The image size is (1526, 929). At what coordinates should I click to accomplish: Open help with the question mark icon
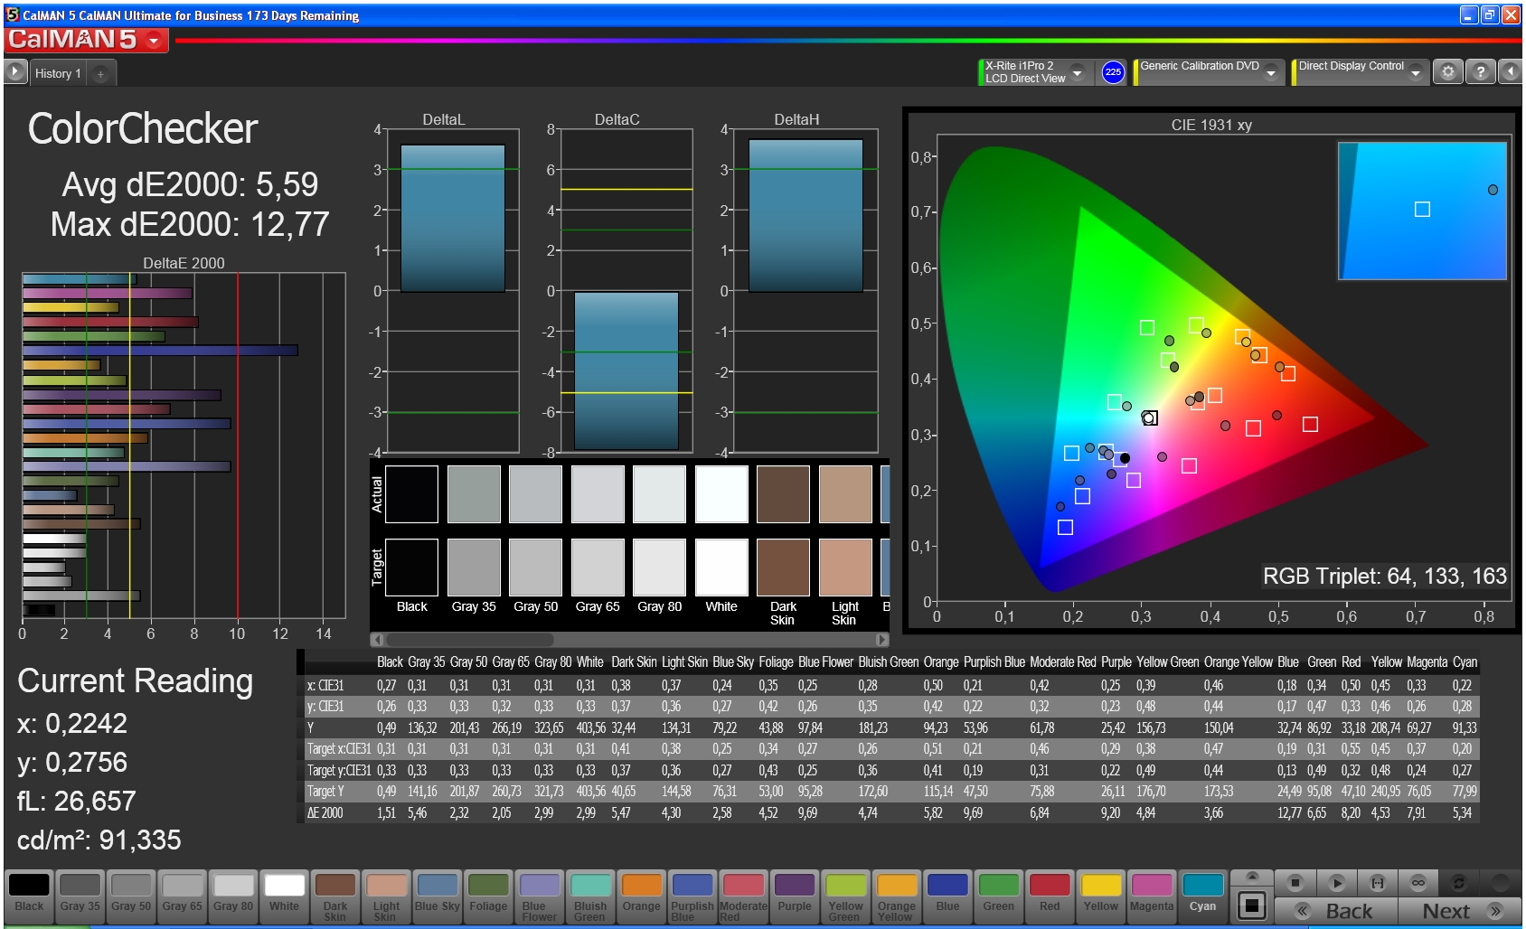tap(1480, 72)
